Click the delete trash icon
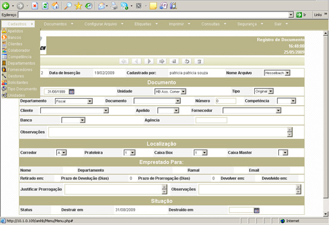Viewport: 329px width, 225px height. pos(199,61)
